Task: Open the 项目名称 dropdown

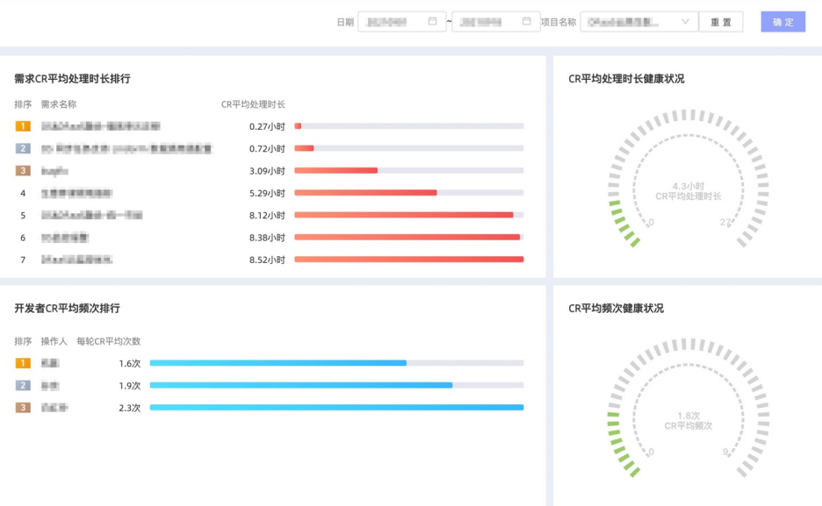Action: (638, 22)
